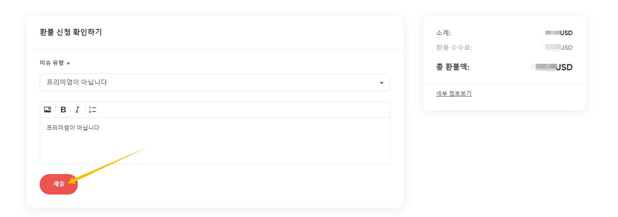Click the 제출 submit button
Screen dimensions: 618x217
(59, 184)
